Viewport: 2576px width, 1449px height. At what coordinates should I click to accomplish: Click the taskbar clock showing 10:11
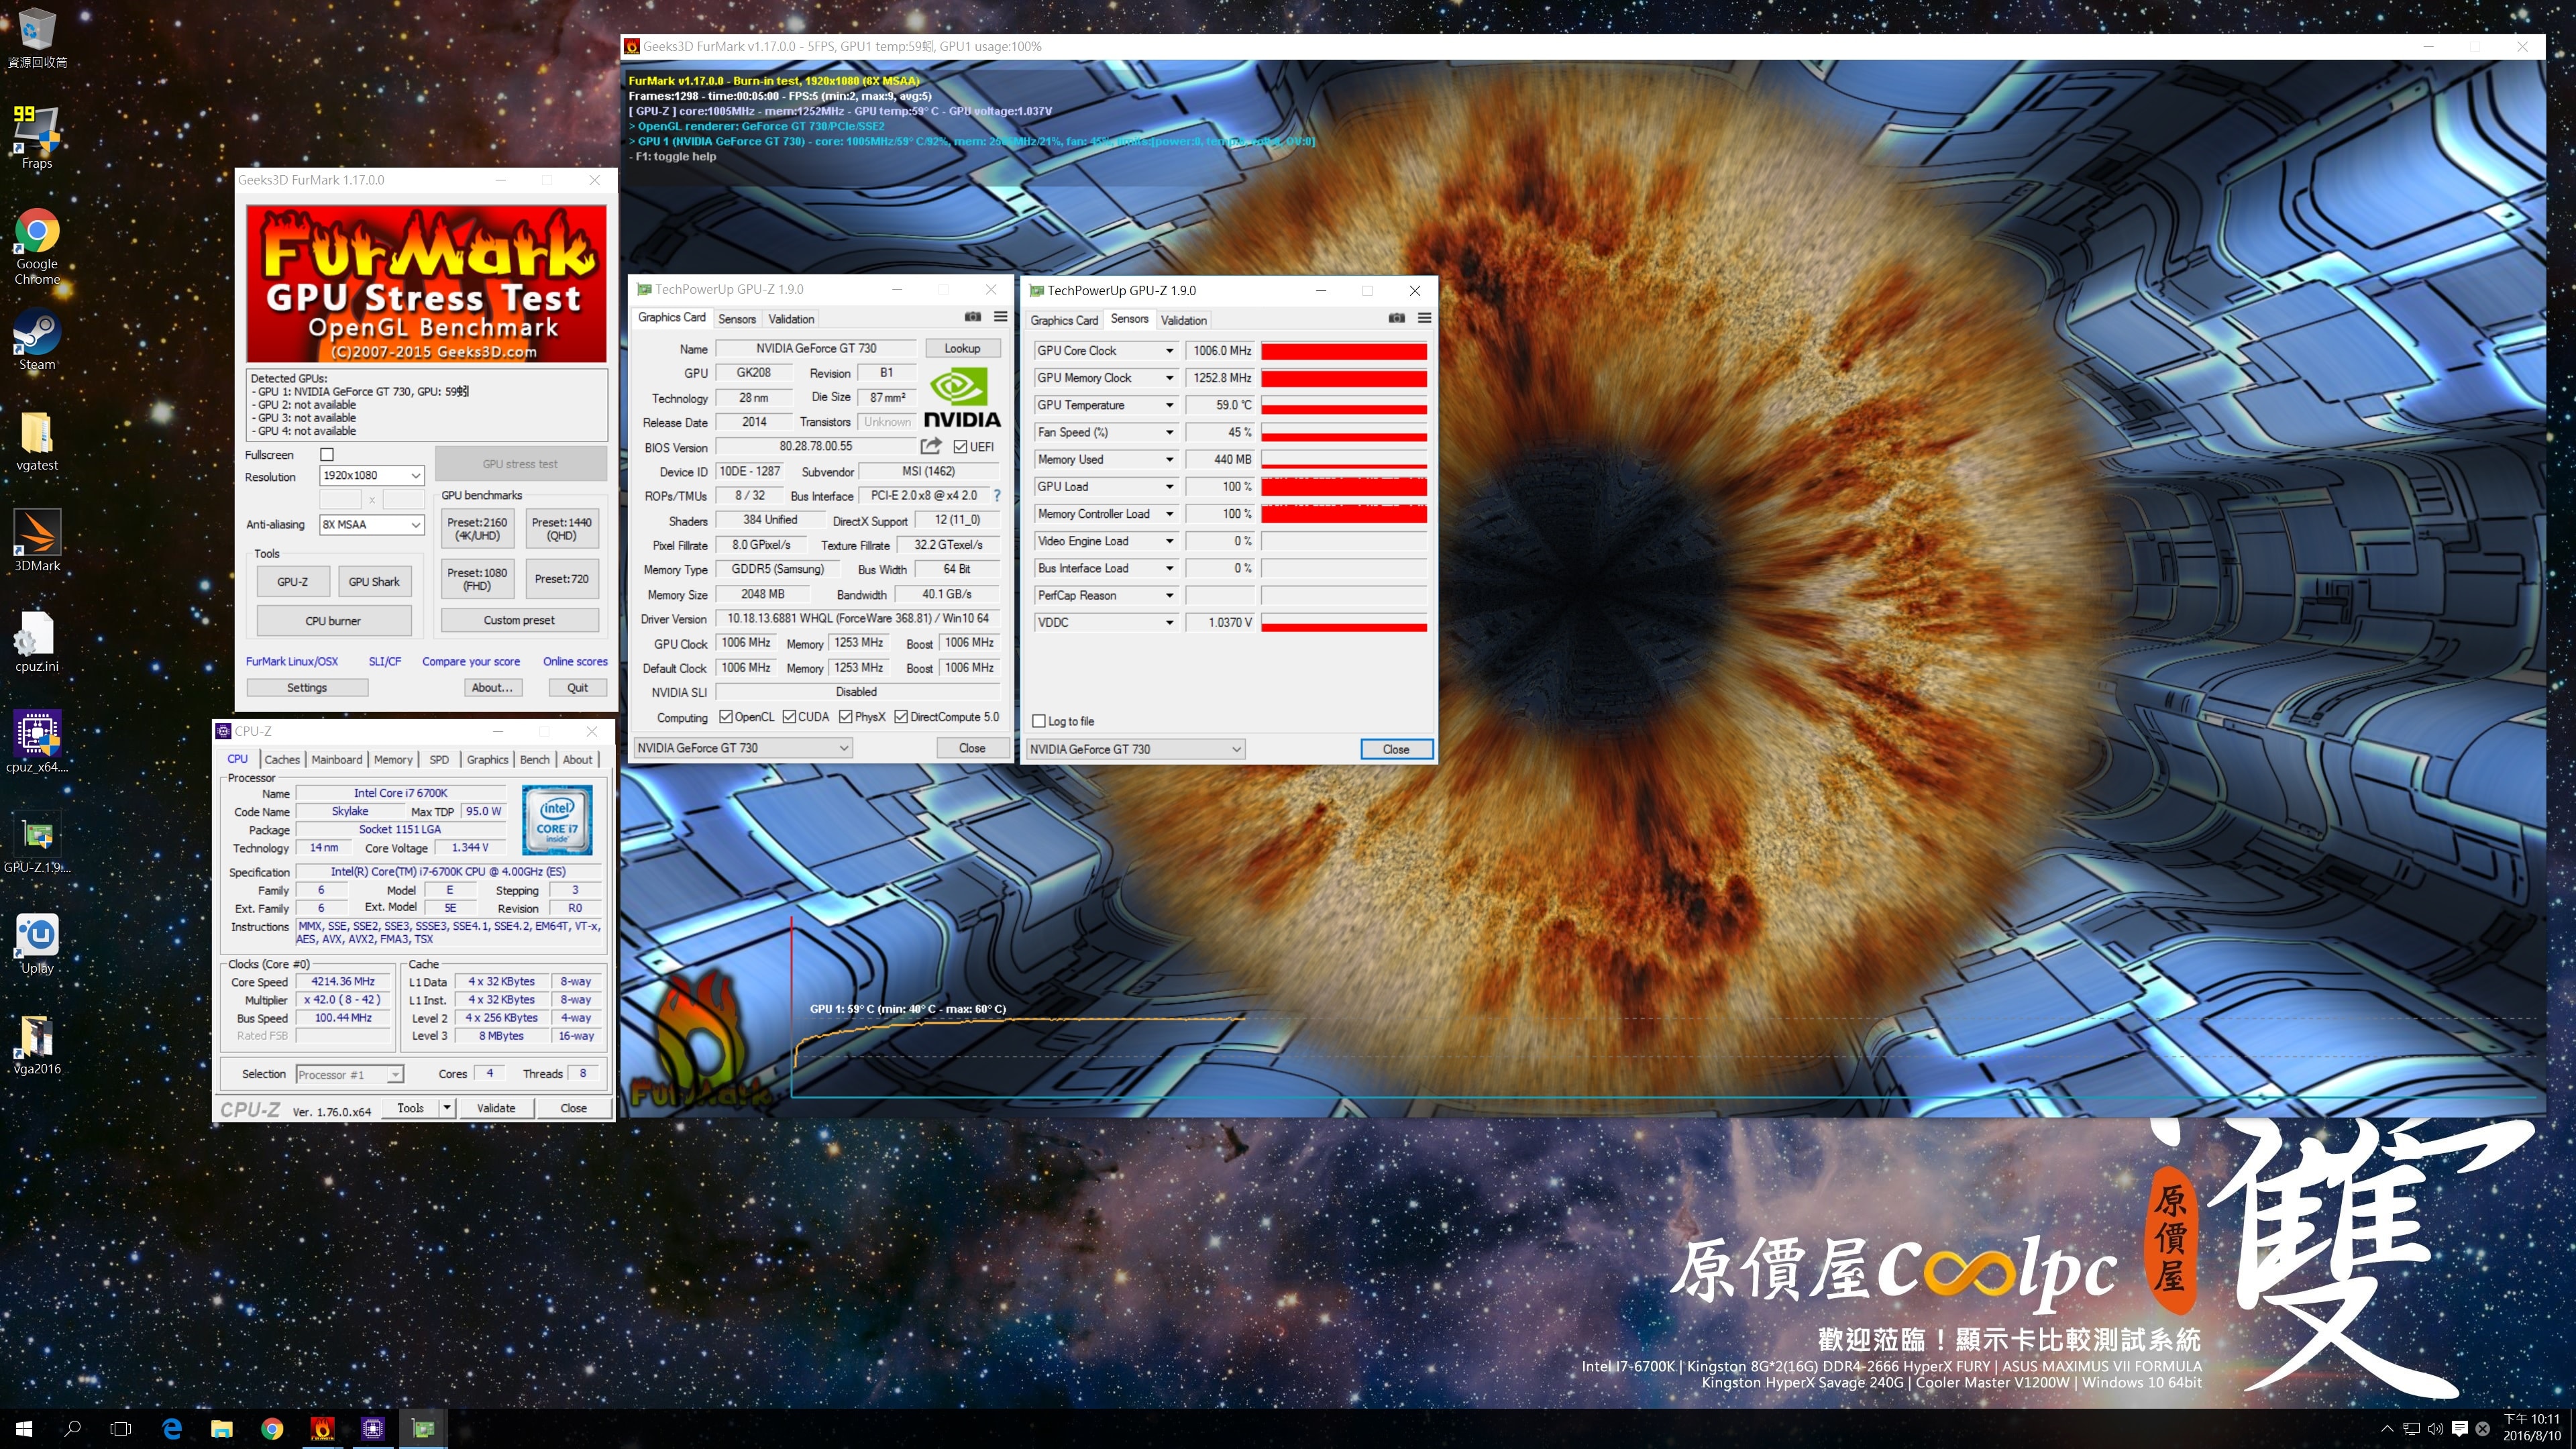2531,1428
